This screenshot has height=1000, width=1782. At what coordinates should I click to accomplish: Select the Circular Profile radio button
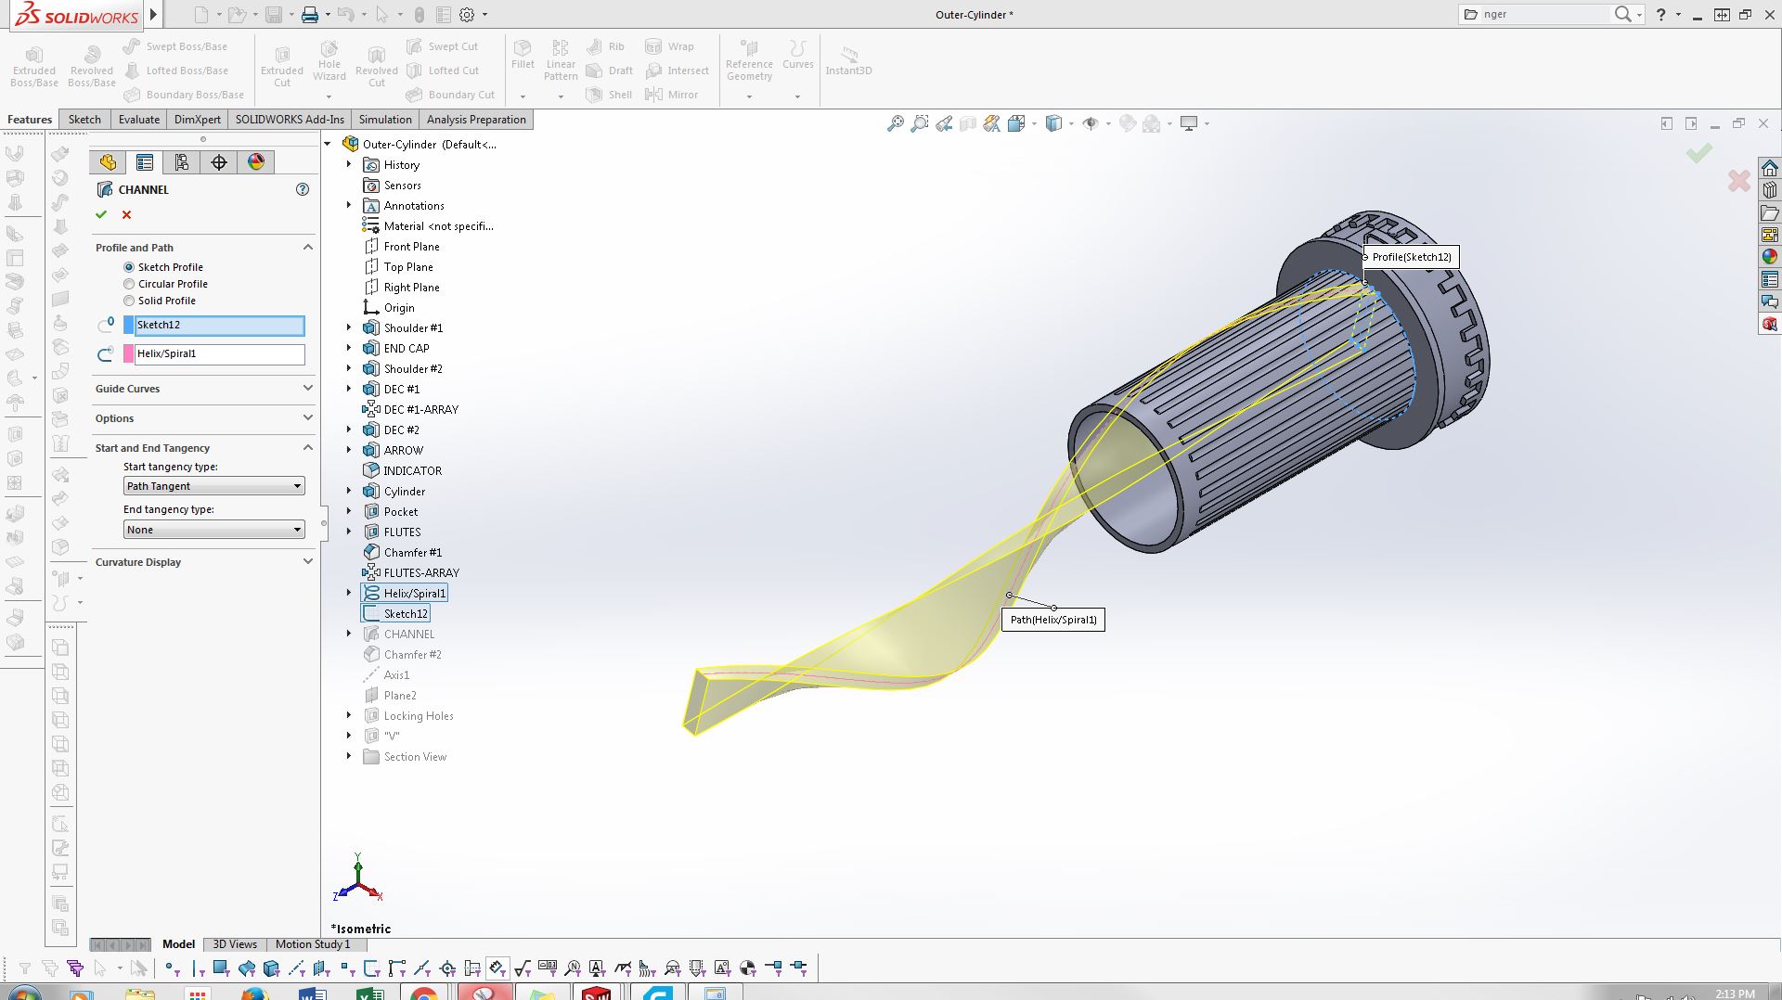129,284
